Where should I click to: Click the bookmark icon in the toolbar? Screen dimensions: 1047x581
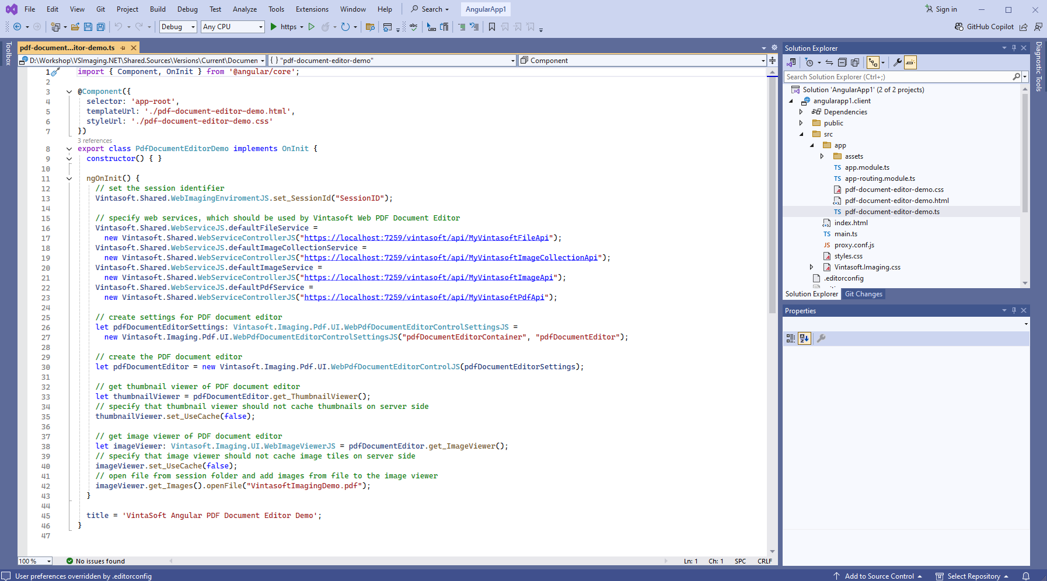point(491,27)
